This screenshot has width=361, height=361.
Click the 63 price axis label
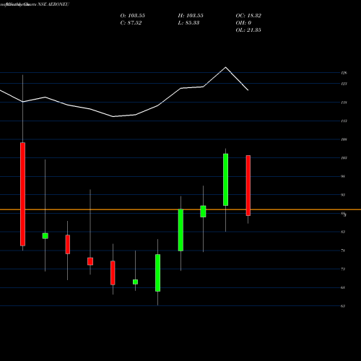343,306
